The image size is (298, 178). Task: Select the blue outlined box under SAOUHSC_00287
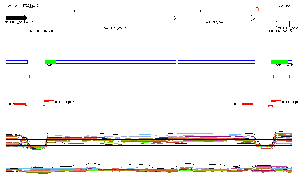pyautogui.click(x=216, y=62)
